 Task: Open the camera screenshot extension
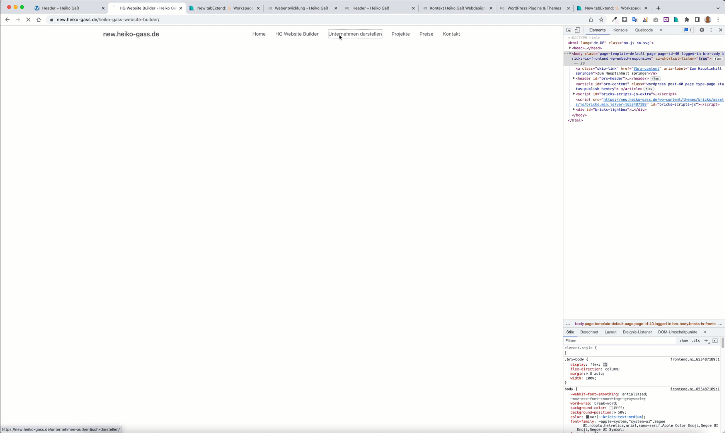656,20
